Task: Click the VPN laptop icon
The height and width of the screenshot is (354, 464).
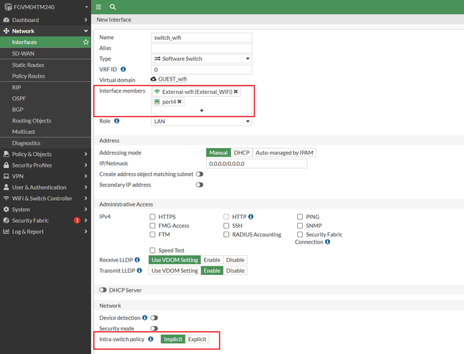Action: point(6,176)
